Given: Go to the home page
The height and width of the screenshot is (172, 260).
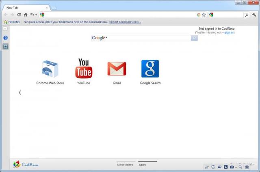Looking at the screenshot, I should [x=26, y=15].
